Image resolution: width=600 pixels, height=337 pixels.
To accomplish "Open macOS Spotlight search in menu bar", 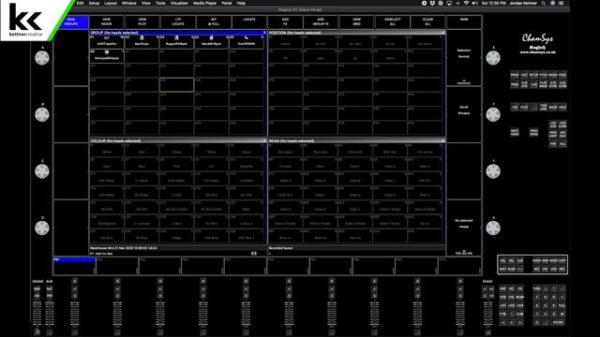I will pos(544,3).
